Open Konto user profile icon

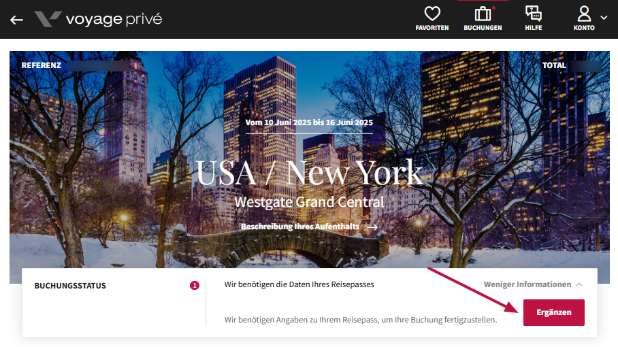click(x=584, y=14)
